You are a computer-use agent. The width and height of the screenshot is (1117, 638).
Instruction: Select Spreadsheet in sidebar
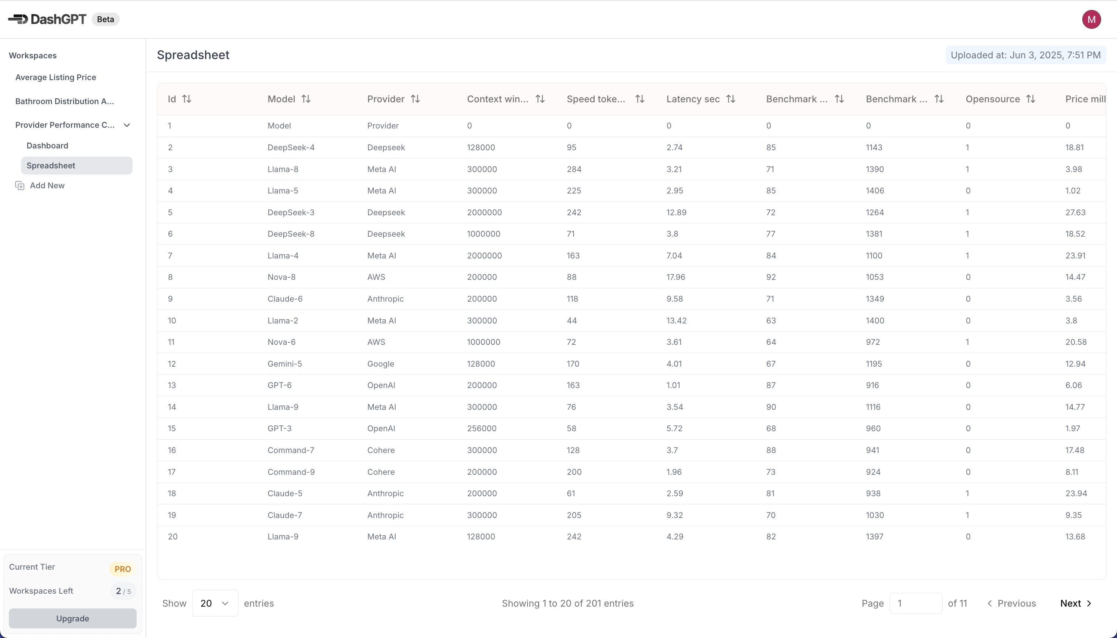(51, 166)
